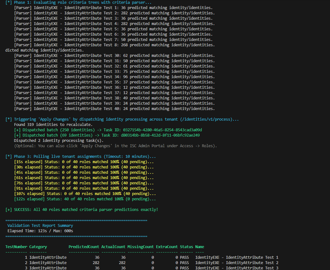330x270 pixels.
Task: Click the 122s elapsed green status line
Action: (x=85, y=199)
